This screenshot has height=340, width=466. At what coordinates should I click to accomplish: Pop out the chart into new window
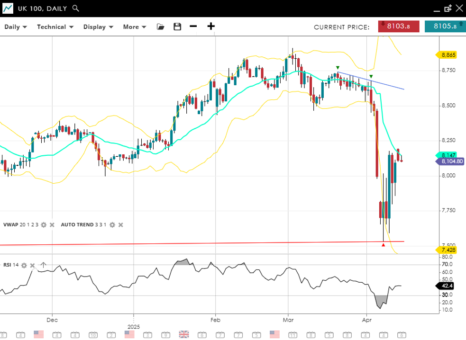tap(448, 9)
